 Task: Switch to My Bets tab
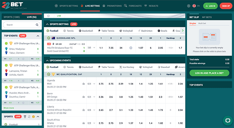pyautogui.click(x=207, y=17)
